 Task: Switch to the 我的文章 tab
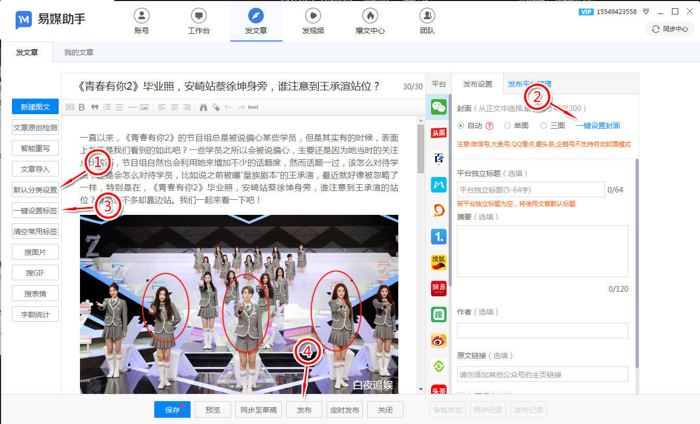79,52
